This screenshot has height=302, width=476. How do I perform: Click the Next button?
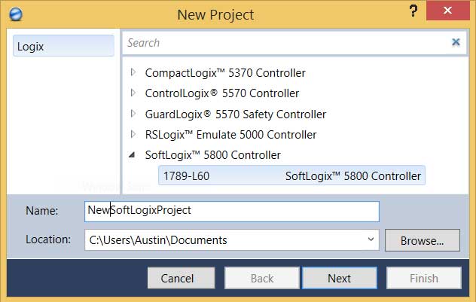[x=340, y=278]
